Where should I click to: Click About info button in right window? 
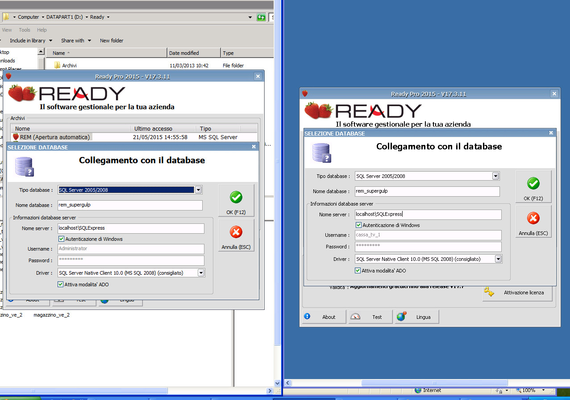[x=324, y=317]
